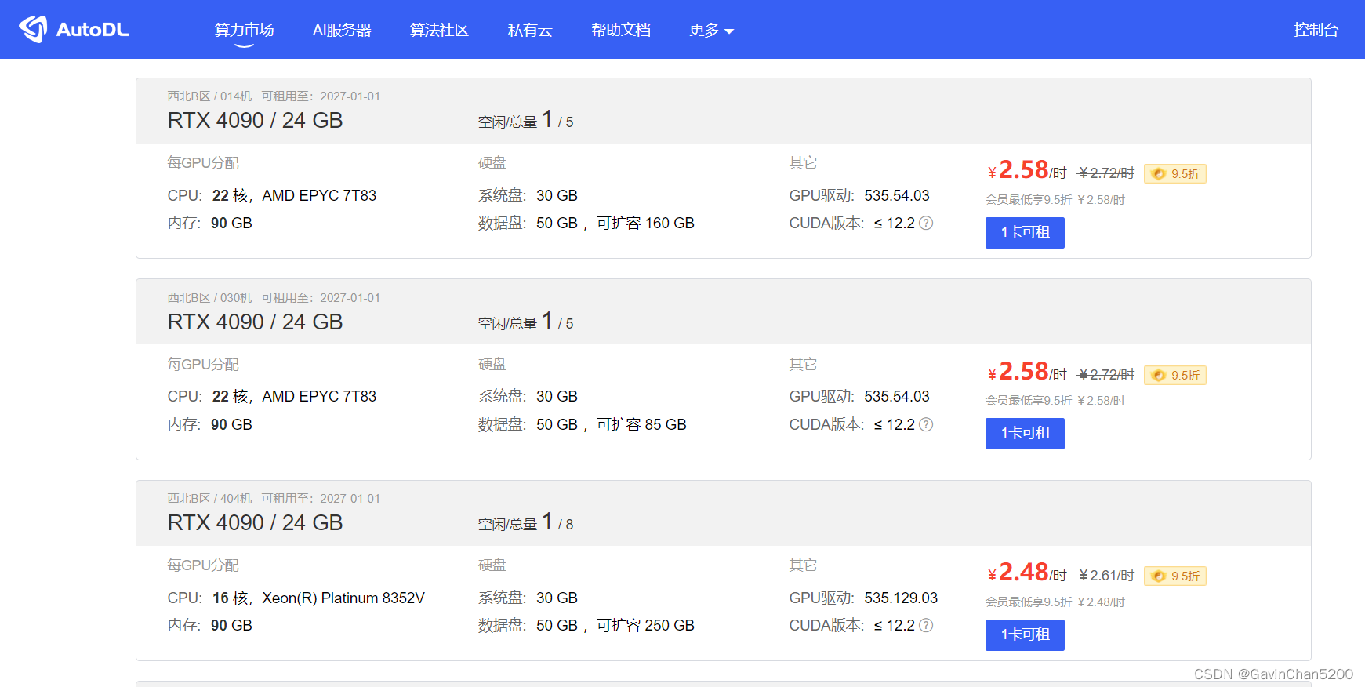Open 帮助文档 in the navbar
The width and height of the screenshot is (1365, 687).
point(621,30)
